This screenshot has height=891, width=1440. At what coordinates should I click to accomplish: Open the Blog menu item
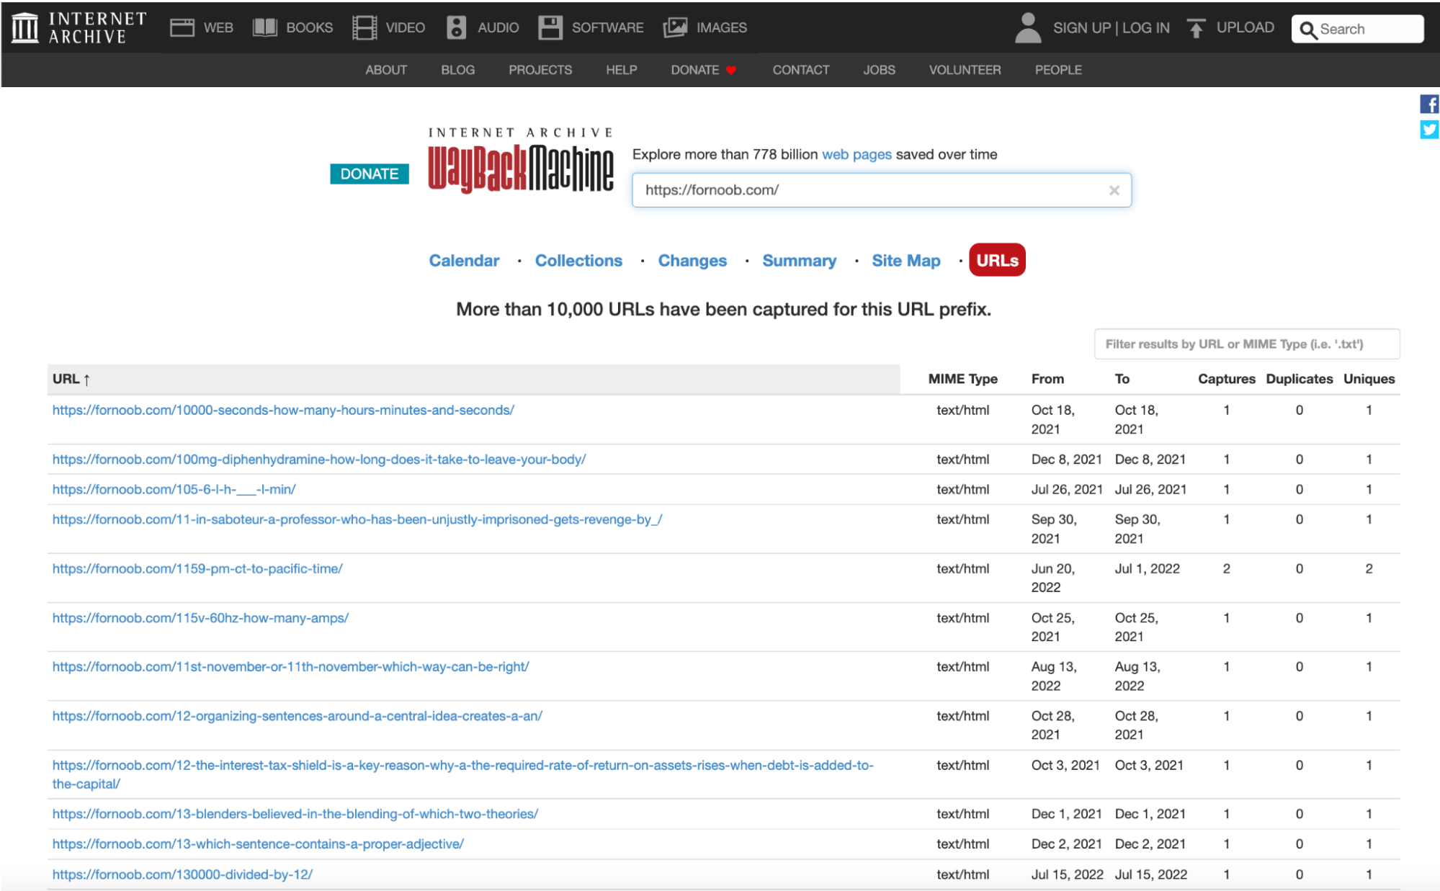click(458, 70)
